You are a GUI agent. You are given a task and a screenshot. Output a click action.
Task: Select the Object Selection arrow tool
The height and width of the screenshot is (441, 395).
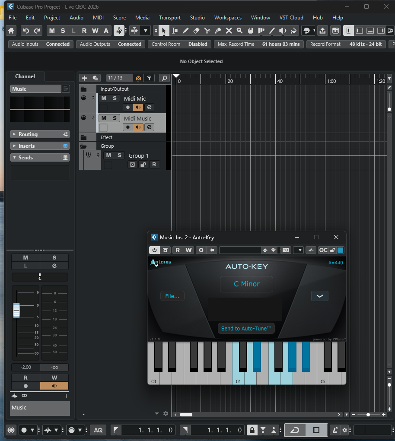pyautogui.click(x=163, y=31)
